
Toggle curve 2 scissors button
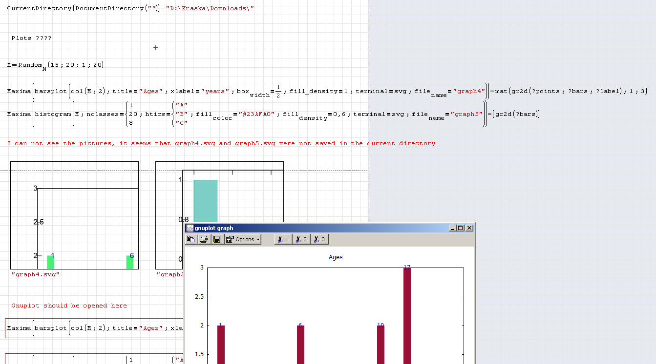click(x=301, y=239)
